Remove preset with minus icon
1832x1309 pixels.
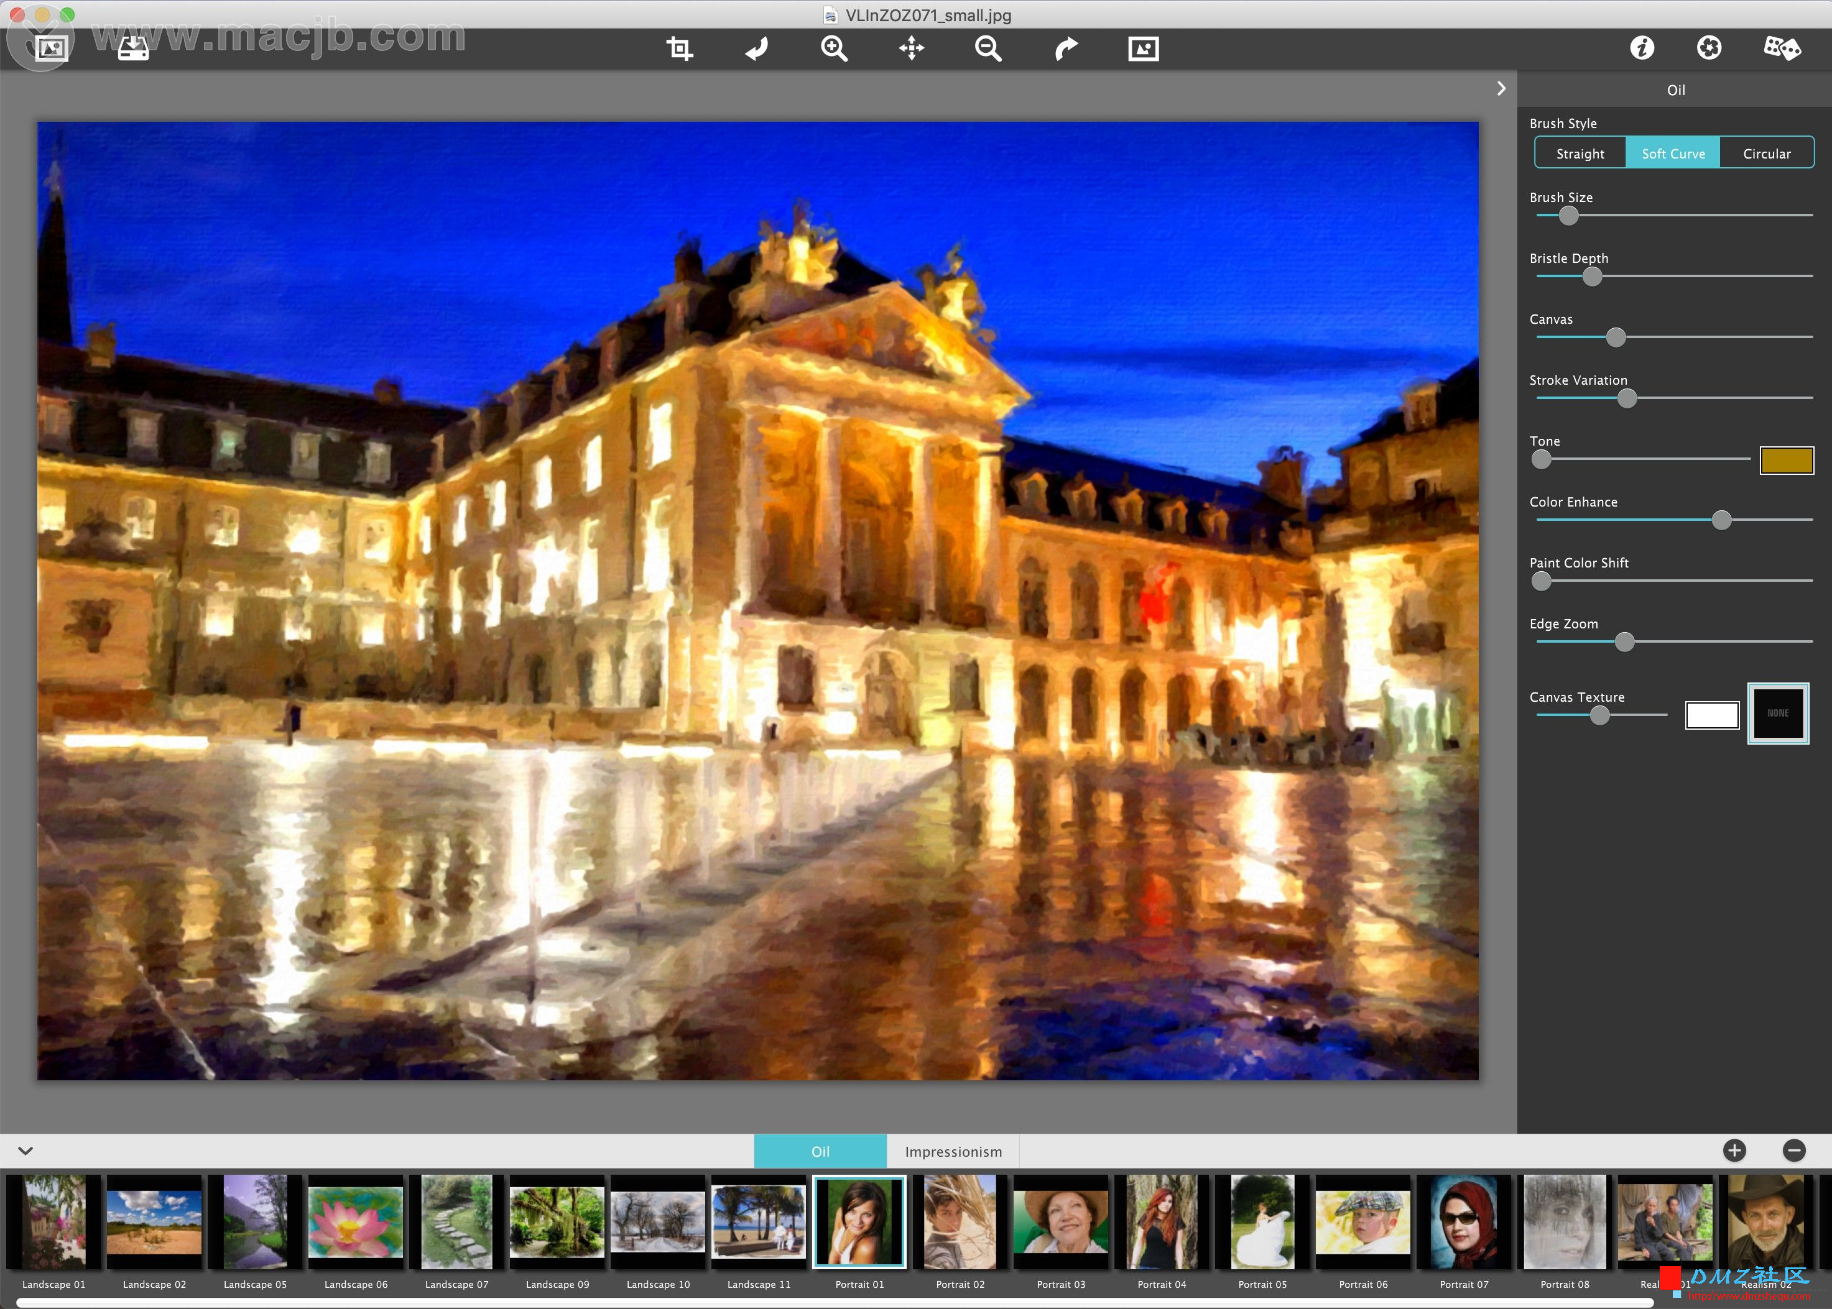point(1794,1151)
